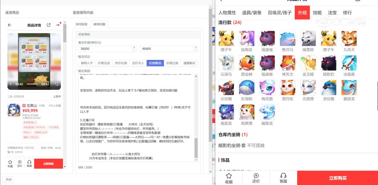Choose the 谨慎购买 appraisal conclusion
The width and height of the screenshot is (378, 185).
[190, 63]
